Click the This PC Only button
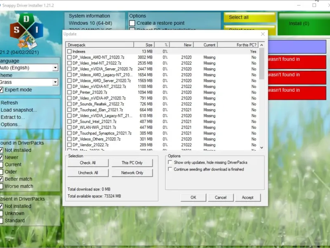The height and width of the screenshot is (248, 330). pos(132,163)
